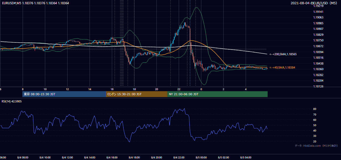
Task: Click hour tick 16 under the price chart
Action: pyautogui.click(x=112, y=89)
